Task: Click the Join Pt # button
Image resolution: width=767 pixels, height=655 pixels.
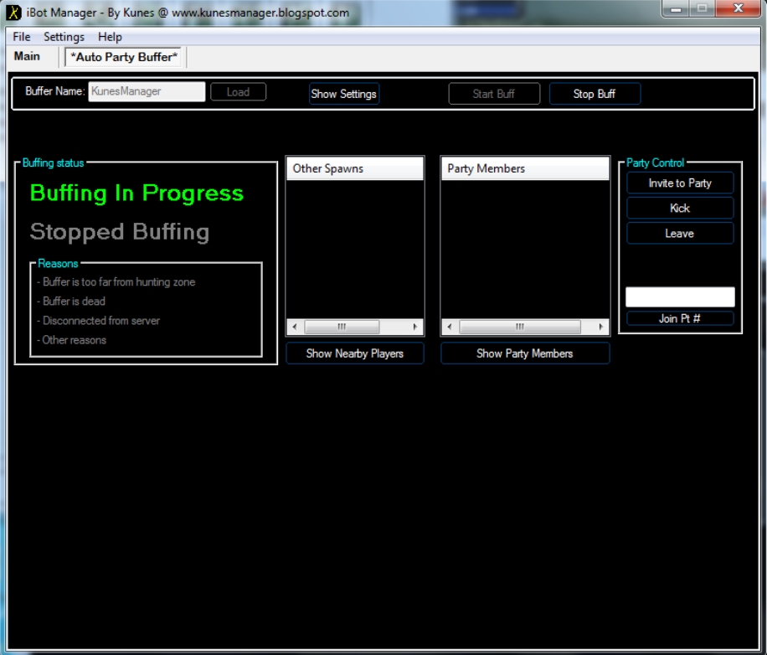Action: pos(679,318)
